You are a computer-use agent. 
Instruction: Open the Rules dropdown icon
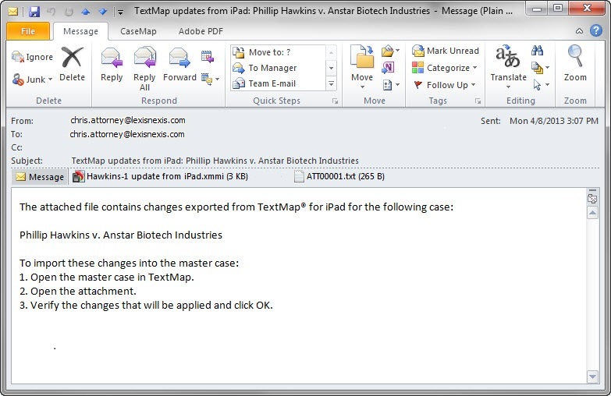click(x=390, y=51)
